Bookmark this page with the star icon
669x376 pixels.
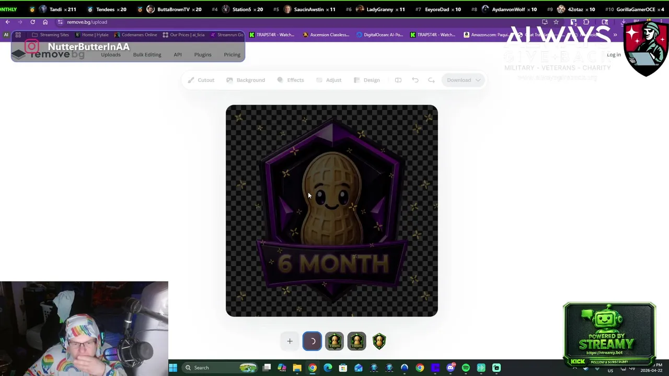[556, 22]
